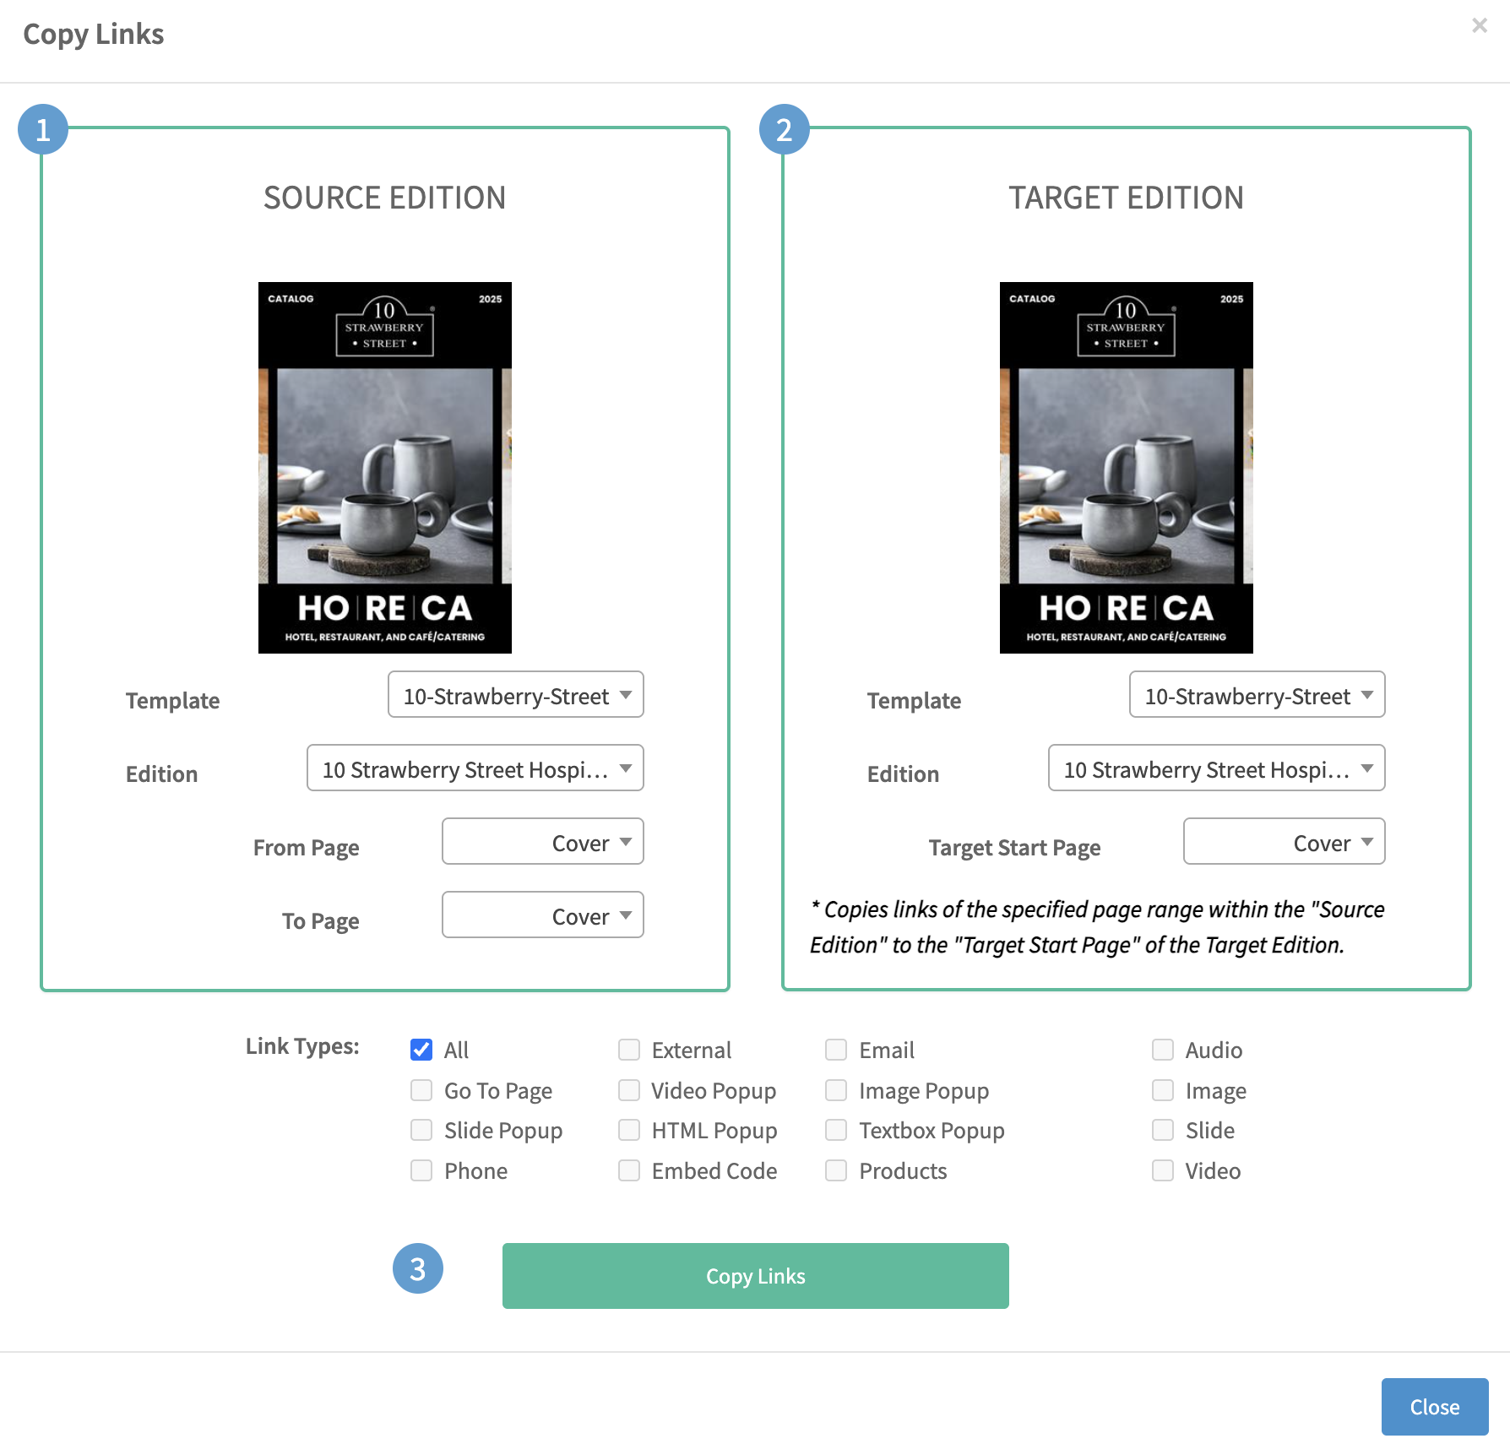Viewport: 1510px width, 1444px height.
Task: Tick the Products link type checkbox
Action: [836, 1170]
